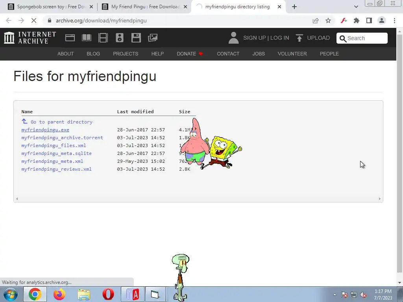Open the Texts book icon
Viewport: 403px width, 302px height.
[86, 38]
